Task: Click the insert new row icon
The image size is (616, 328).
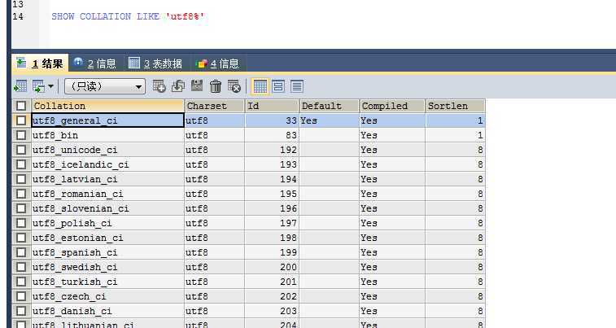Action: coord(159,86)
